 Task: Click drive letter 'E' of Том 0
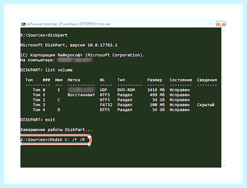click(59, 90)
